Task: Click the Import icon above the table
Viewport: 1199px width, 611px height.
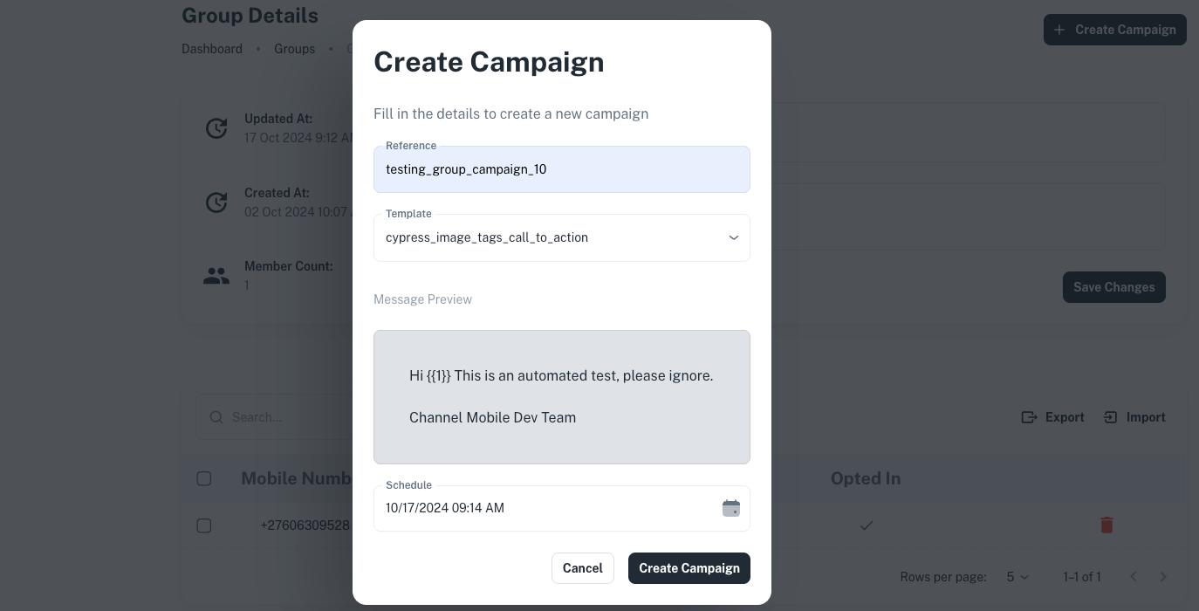Action: pos(1111,417)
